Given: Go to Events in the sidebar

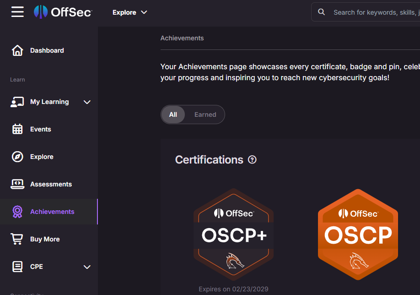Looking at the screenshot, I should tap(40, 129).
